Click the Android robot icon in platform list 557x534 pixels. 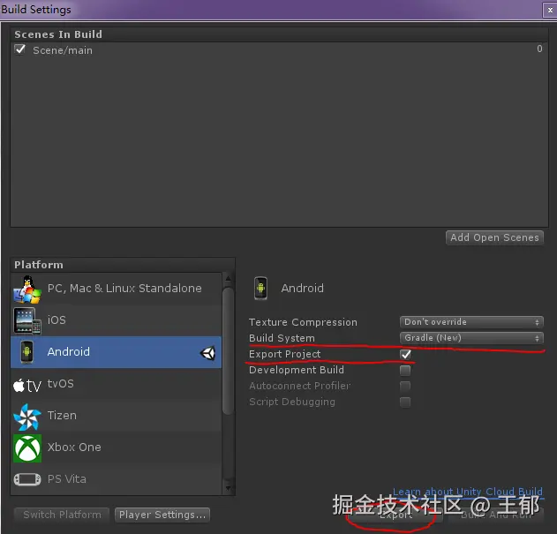click(x=26, y=352)
